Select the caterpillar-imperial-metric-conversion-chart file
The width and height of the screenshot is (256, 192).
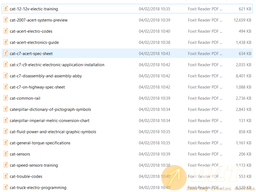click(50, 120)
